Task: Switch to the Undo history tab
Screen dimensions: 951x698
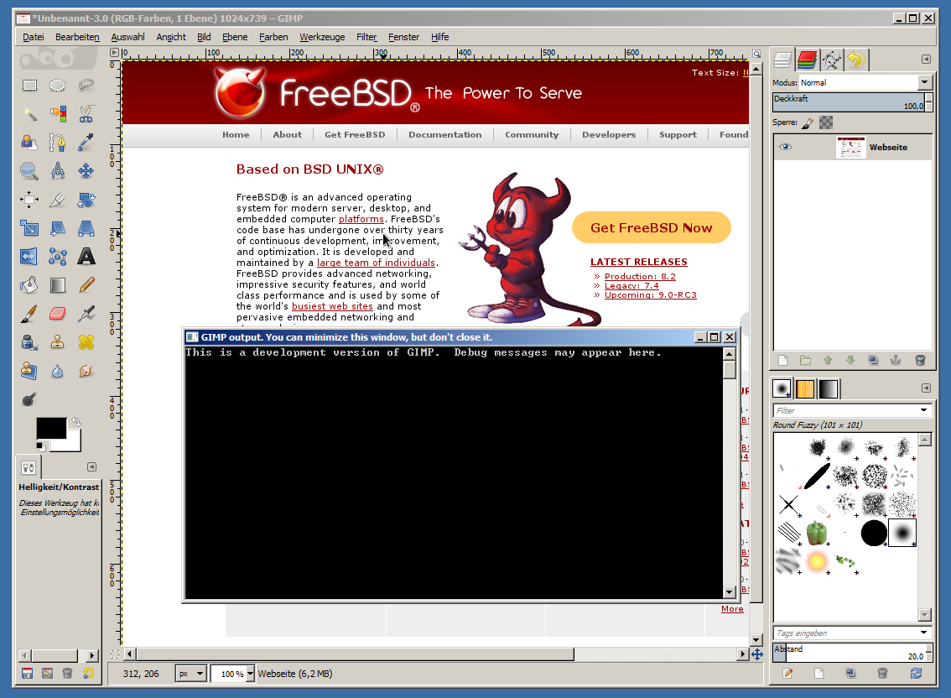Action: 855,60
